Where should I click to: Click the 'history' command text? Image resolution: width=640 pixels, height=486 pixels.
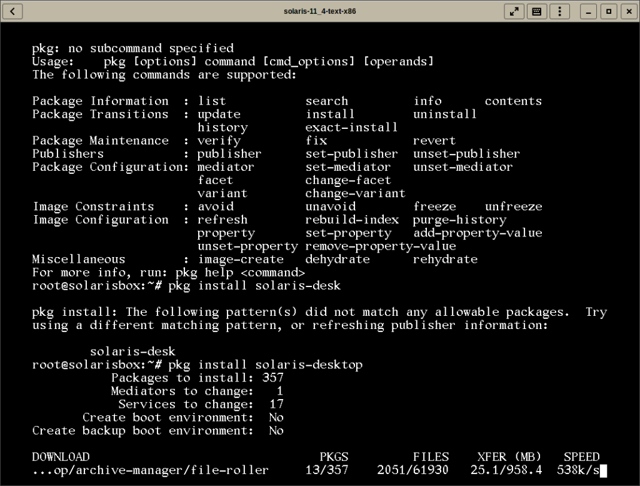pos(222,128)
